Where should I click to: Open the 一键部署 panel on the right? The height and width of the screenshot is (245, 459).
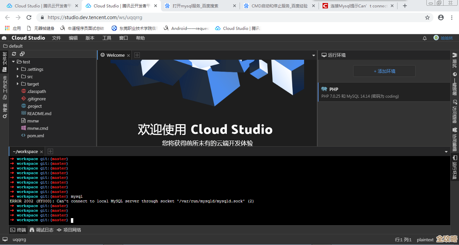(455, 82)
